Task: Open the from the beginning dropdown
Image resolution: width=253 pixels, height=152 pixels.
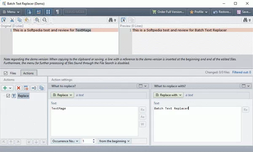Action: (x=114, y=141)
